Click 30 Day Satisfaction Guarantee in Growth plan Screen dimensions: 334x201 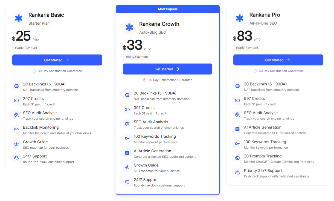(170, 80)
